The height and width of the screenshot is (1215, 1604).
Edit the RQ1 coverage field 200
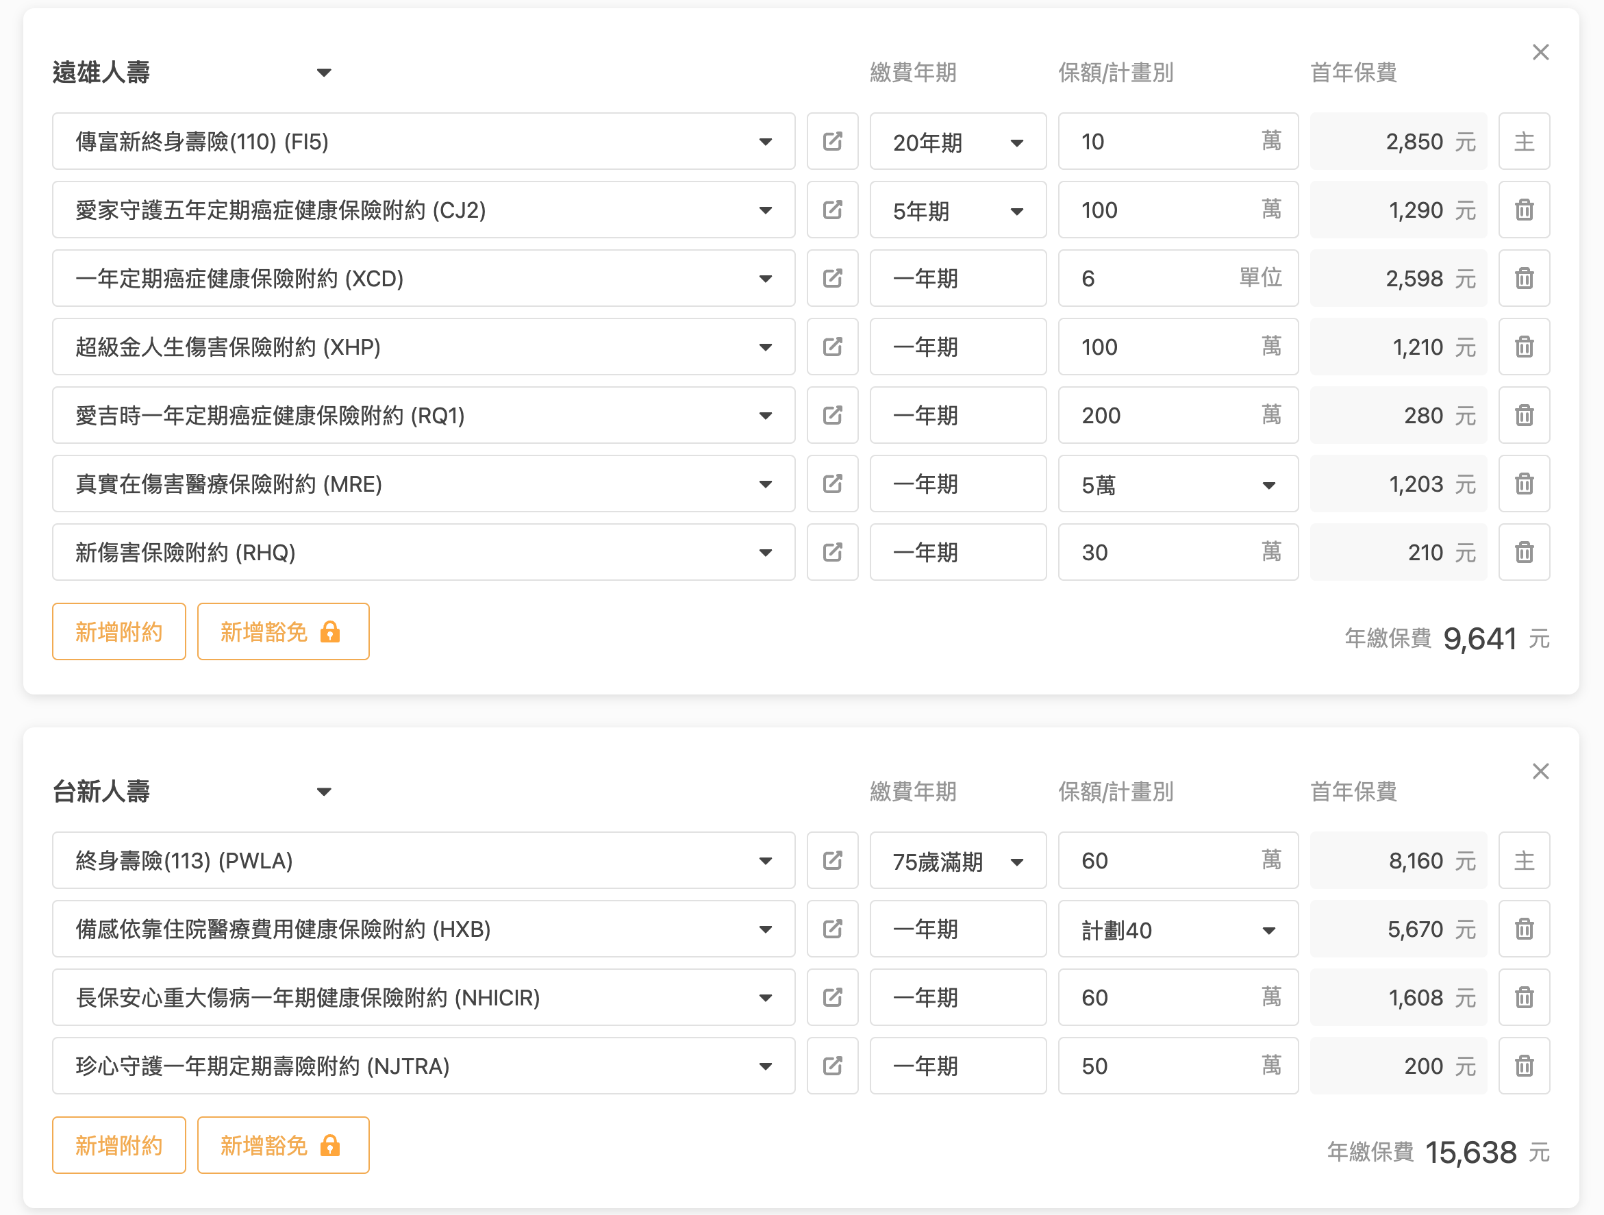[1177, 416]
